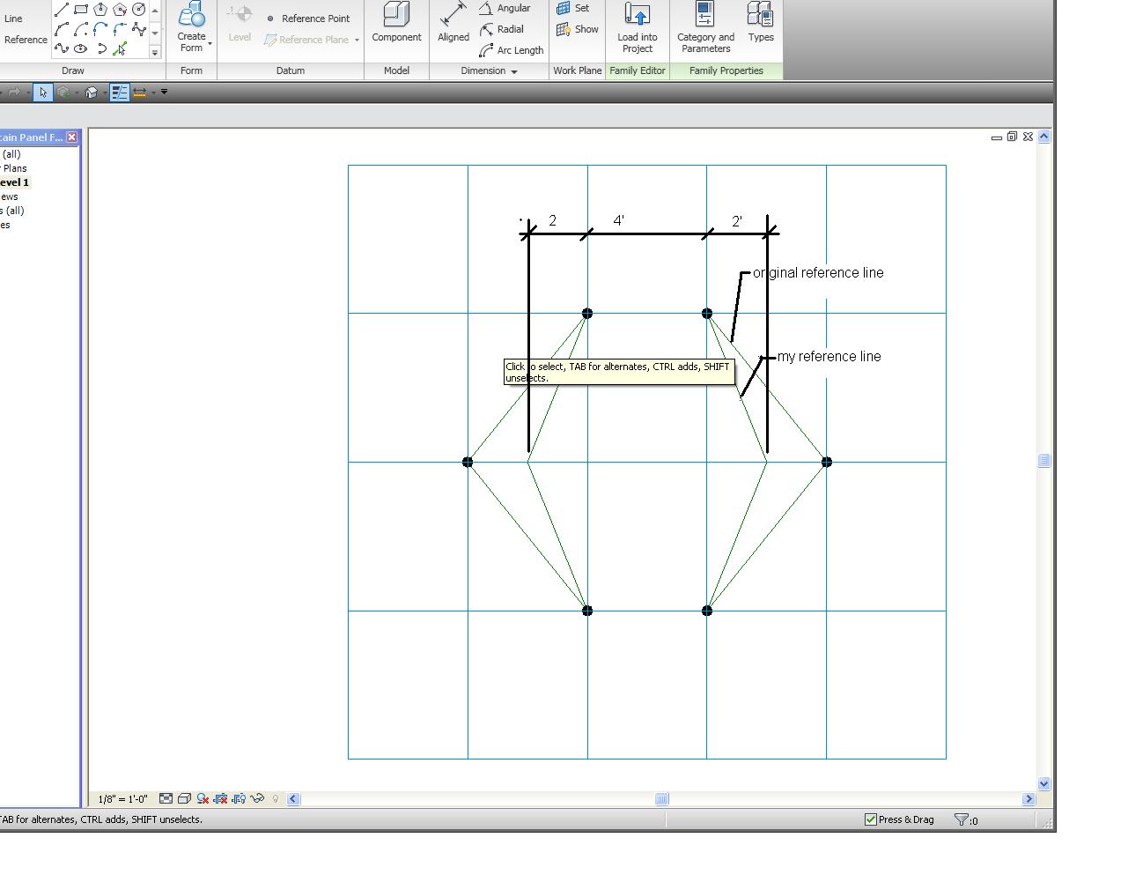Close the project browser panel
Viewport: 1128px width, 882px height.
coord(72,137)
